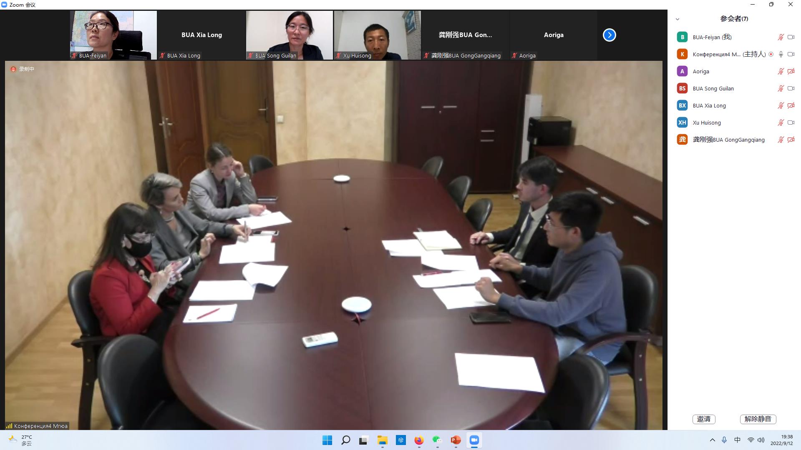Toggle camera icon for BUA Xia Long
This screenshot has width=801, height=450.
(x=791, y=105)
